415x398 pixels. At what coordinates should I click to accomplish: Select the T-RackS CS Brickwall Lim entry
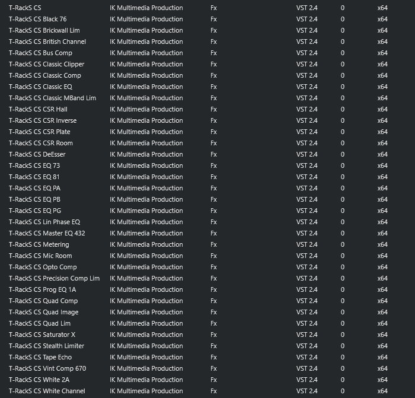44,30
